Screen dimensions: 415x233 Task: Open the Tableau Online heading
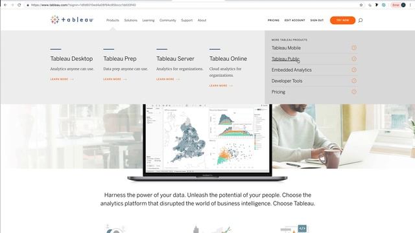228,59
